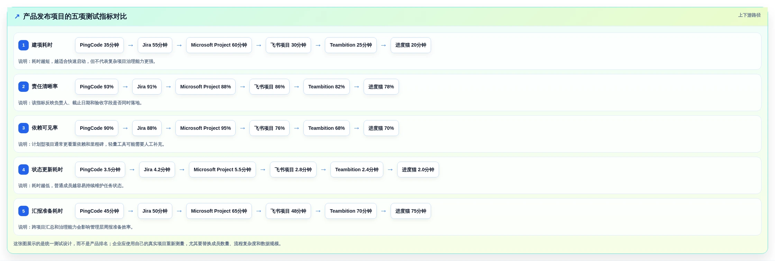
Task: Pick the PingCode 3.5分钟 node
Action: pyautogui.click(x=100, y=170)
